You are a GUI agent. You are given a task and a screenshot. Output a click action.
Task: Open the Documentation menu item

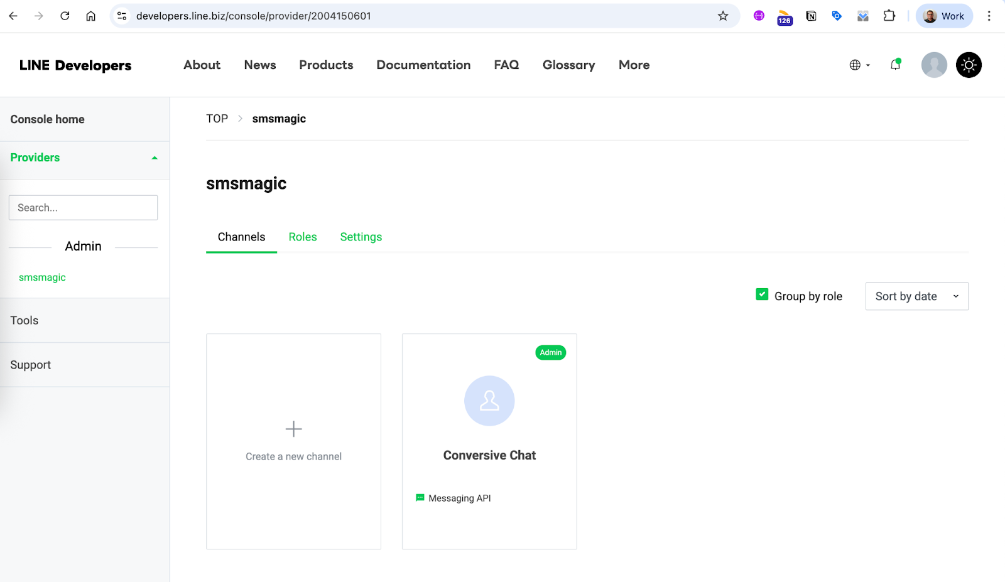[x=423, y=65]
